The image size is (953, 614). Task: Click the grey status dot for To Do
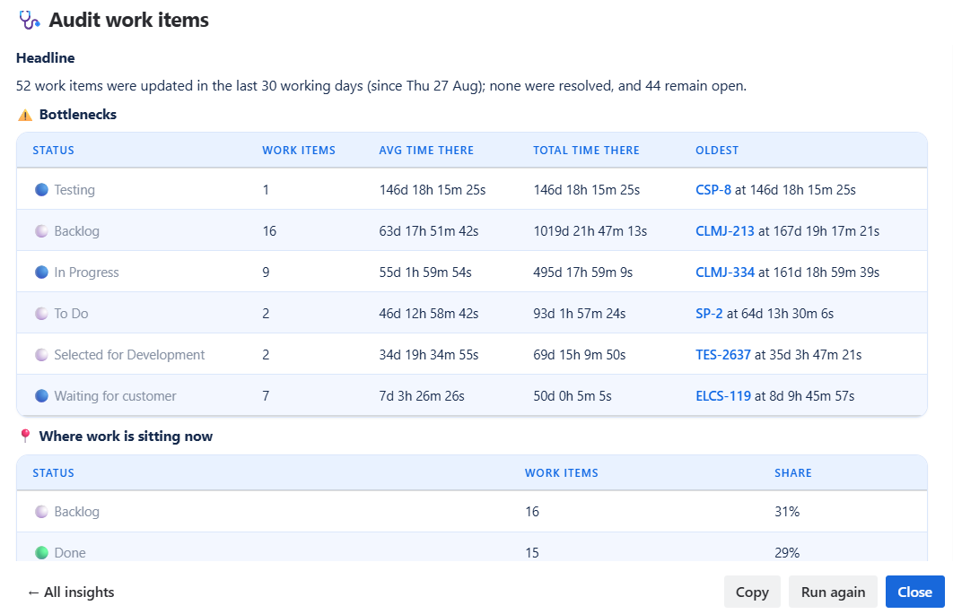point(41,314)
